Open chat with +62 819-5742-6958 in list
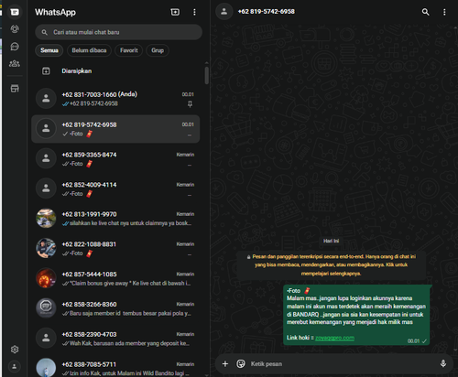This screenshot has width=458, height=377. coord(115,129)
